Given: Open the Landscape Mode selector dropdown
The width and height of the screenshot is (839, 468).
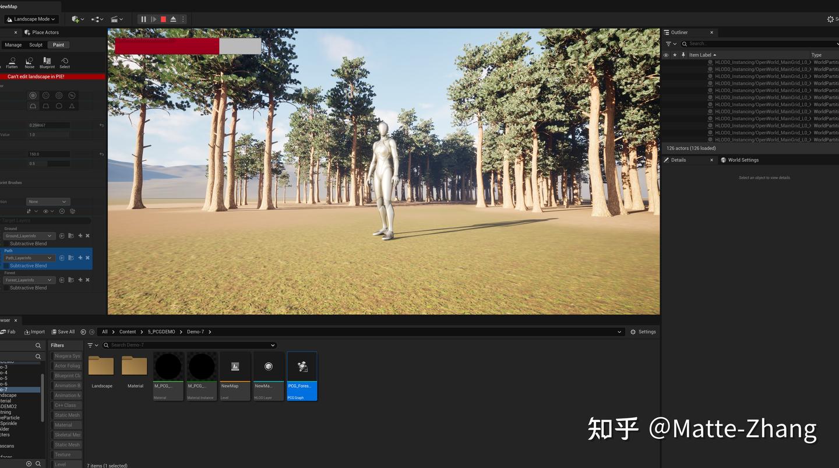Looking at the screenshot, I should coord(32,19).
